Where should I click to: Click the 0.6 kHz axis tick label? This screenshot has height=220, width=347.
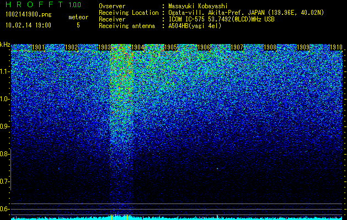click(x=5, y=209)
